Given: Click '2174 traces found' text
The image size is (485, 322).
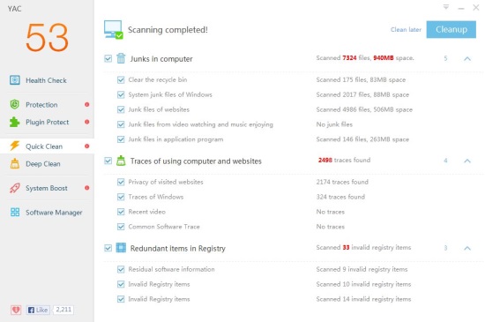Looking at the screenshot, I should (342, 182).
